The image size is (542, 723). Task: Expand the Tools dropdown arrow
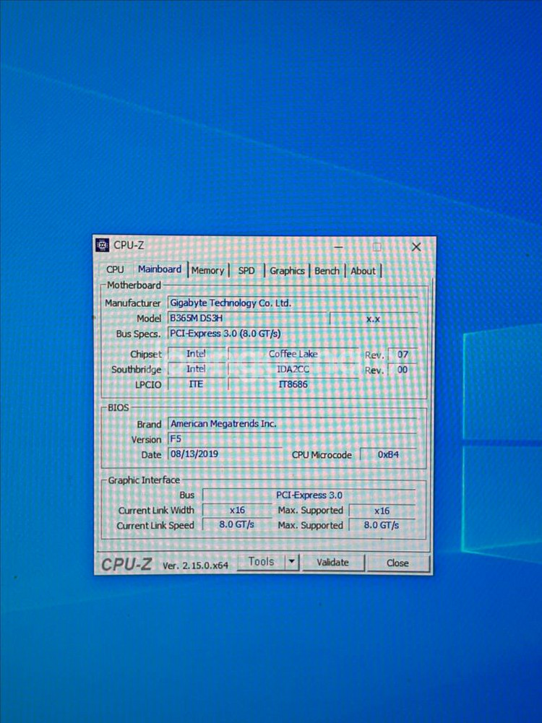291,562
